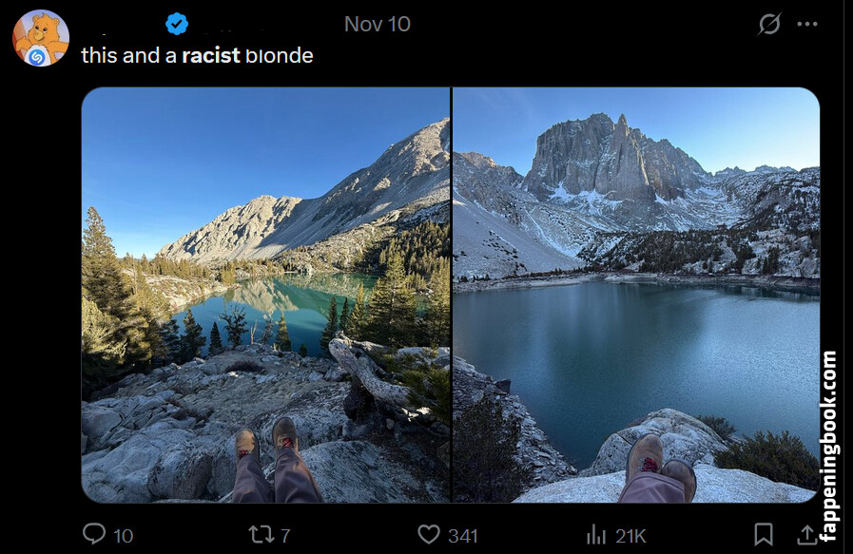Click the small blue badge on the avatar
This screenshot has height=554, width=853.
point(37,56)
